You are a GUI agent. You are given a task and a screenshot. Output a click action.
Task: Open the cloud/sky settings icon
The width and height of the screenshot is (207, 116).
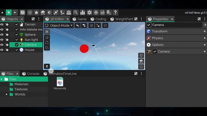tap(43, 13)
